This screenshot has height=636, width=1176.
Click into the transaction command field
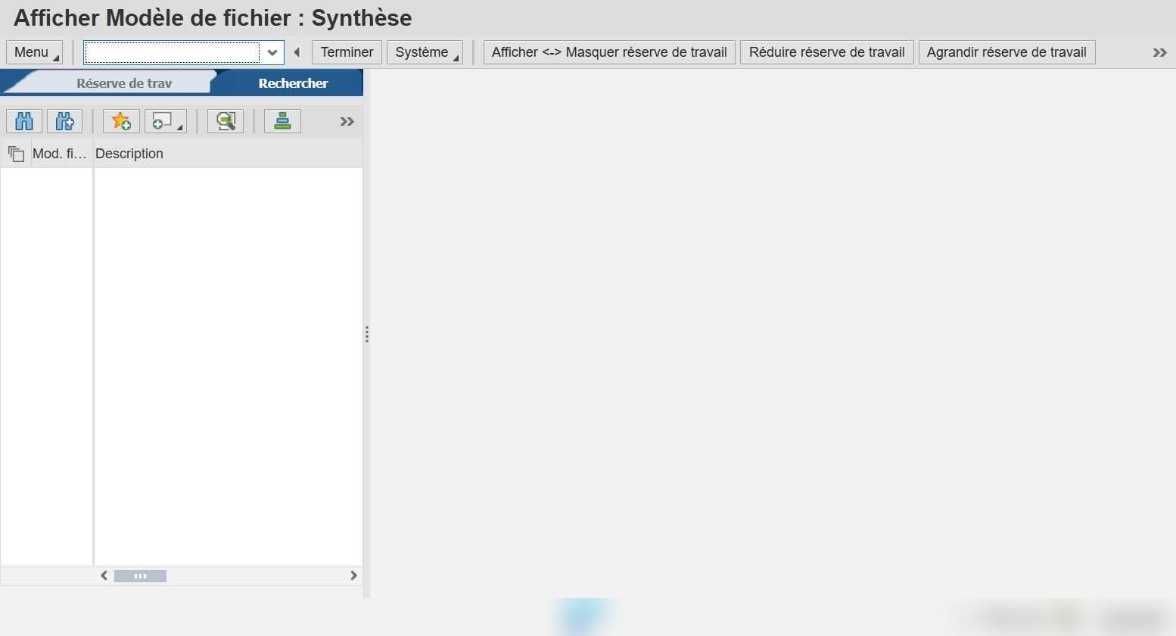point(173,52)
